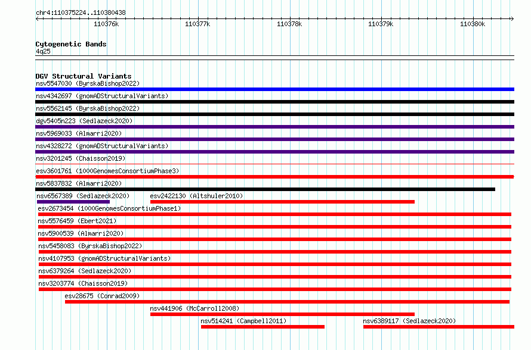Click the red esv2422130 variant bar

[x=282, y=202]
